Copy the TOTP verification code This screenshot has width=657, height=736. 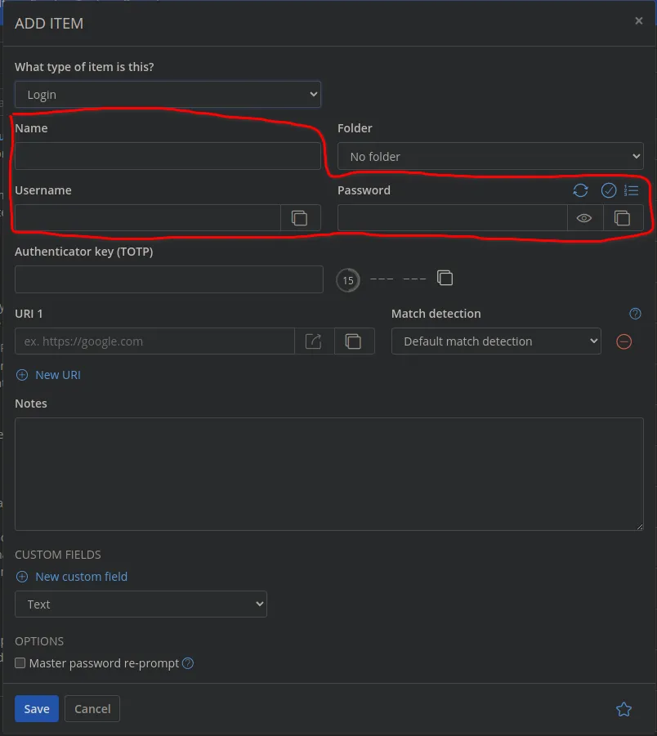(x=445, y=278)
